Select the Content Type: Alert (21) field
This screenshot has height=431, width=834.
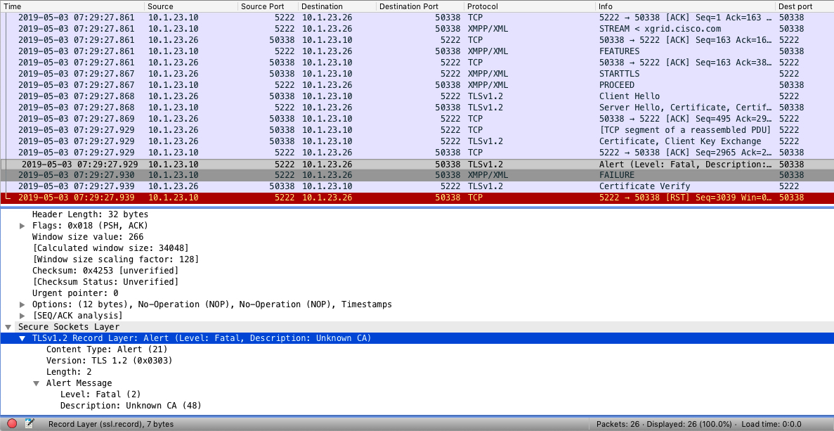[107, 349]
